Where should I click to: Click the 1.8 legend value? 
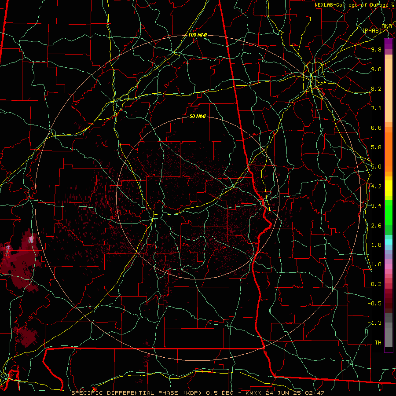click(x=376, y=245)
